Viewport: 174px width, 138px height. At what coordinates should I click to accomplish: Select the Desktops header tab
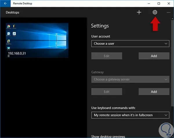point(12,12)
